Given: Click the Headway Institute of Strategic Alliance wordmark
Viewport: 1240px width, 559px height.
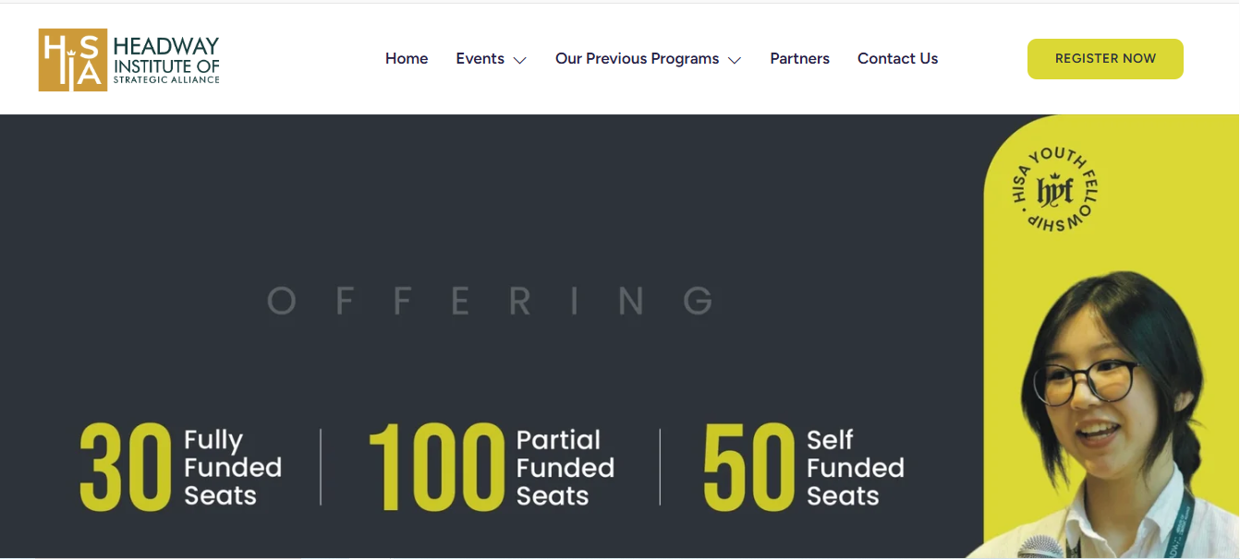Looking at the screenshot, I should tap(166, 60).
